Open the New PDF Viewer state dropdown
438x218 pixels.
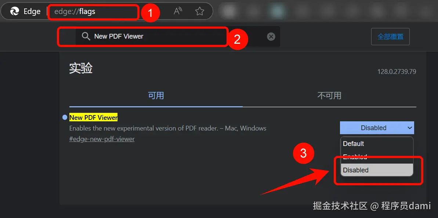point(377,128)
